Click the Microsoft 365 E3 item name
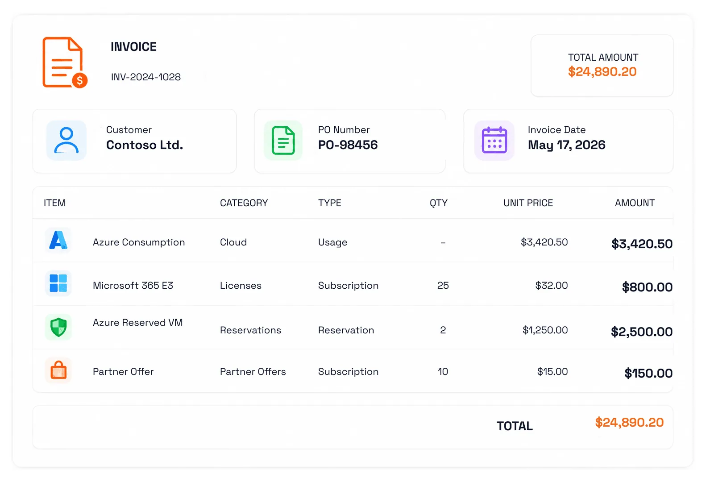This screenshot has height=482, width=714. [x=133, y=286]
